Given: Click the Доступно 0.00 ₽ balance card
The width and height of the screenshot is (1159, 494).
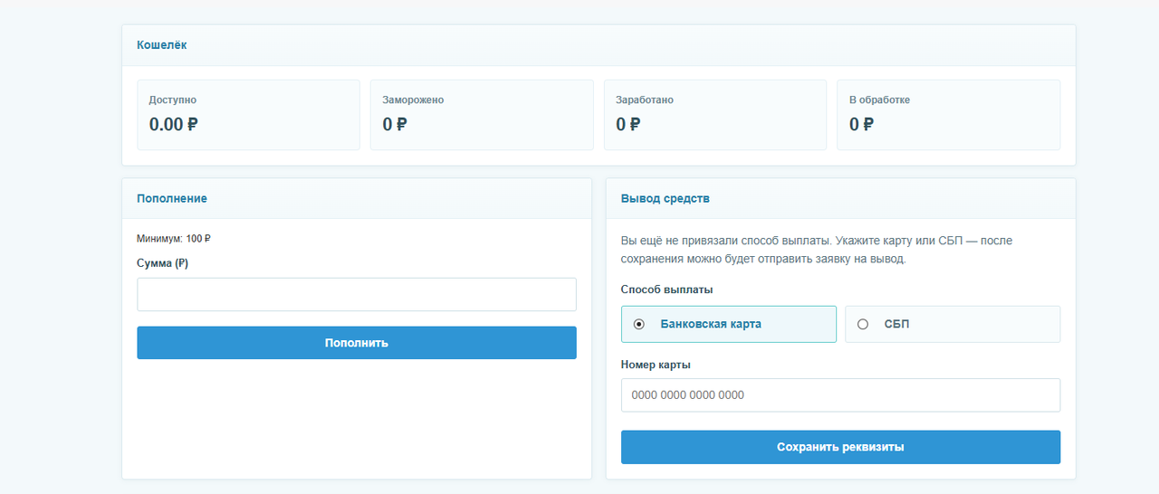Looking at the screenshot, I should pyautogui.click(x=248, y=115).
